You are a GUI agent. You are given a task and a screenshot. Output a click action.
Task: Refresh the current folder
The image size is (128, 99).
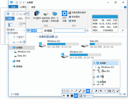point(88,31)
